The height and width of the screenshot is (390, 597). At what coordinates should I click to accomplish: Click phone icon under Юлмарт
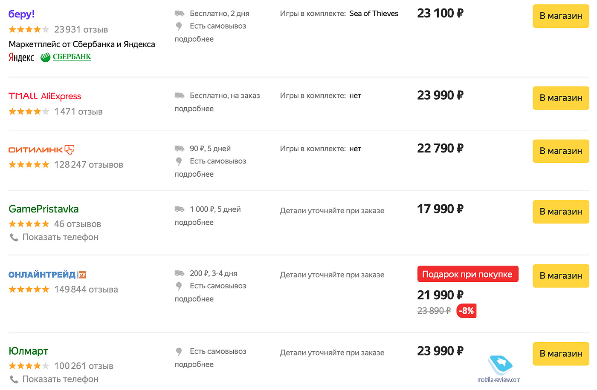(x=14, y=379)
